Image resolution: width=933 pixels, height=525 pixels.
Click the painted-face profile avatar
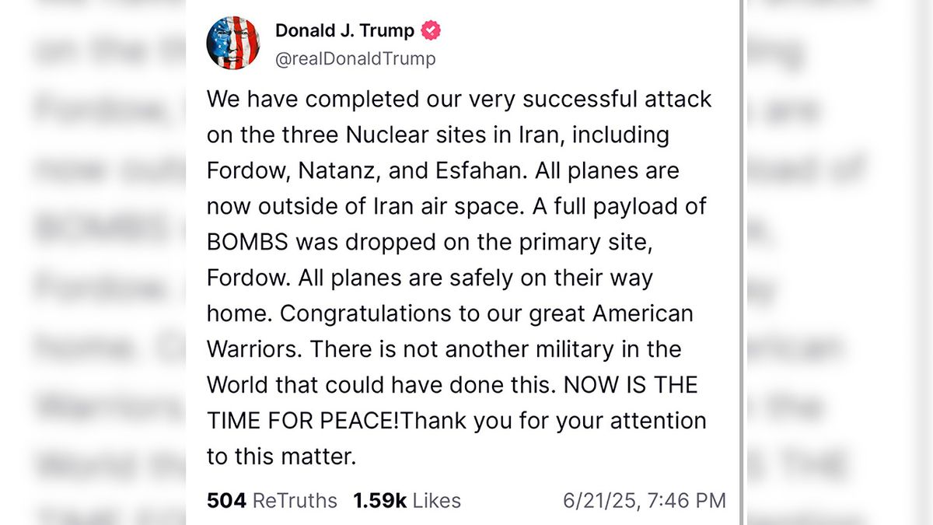coord(233,43)
